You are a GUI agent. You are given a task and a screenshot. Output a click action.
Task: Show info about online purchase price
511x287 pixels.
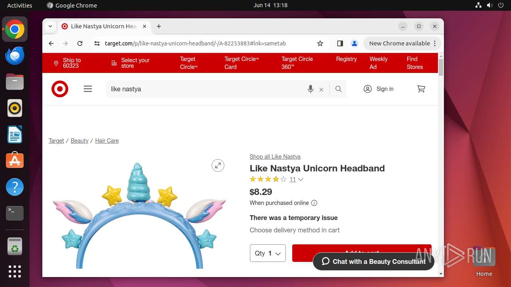pyautogui.click(x=314, y=203)
